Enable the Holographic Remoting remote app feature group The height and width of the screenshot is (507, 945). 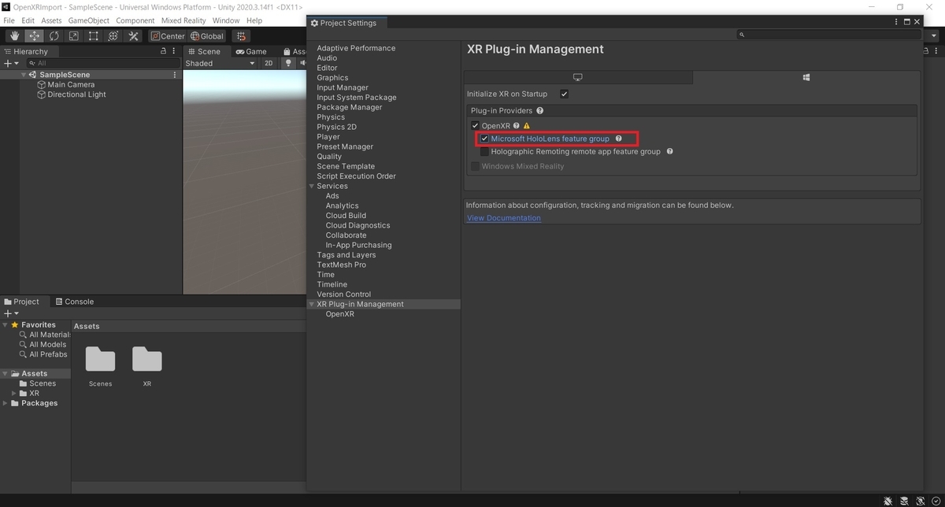tap(485, 151)
